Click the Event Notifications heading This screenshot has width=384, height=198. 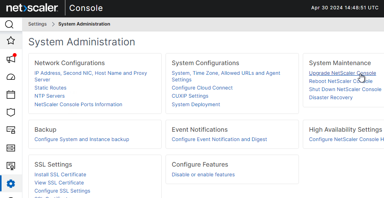(200, 129)
